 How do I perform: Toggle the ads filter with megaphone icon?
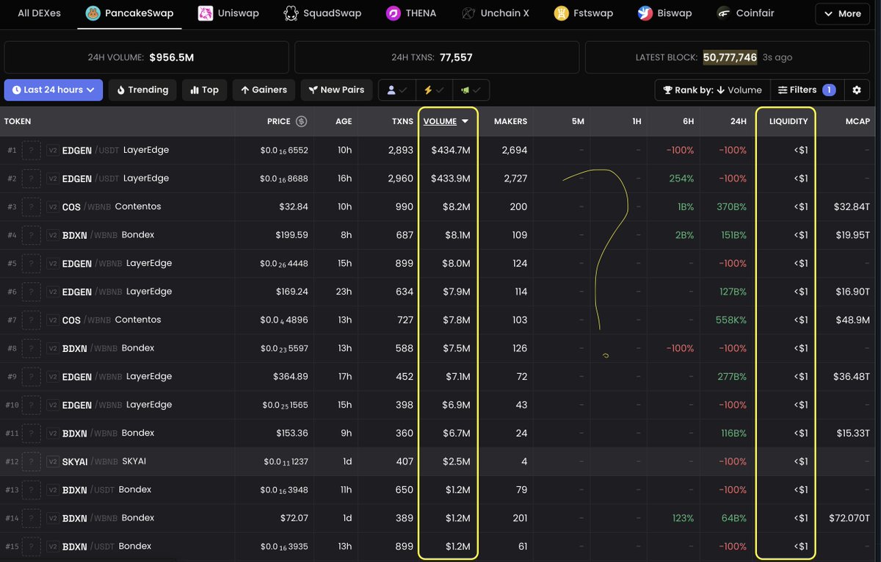tap(471, 90)
